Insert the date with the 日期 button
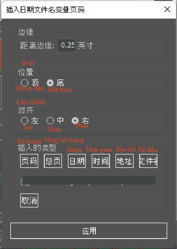Screen dimensions: 177x249 [x=77, y=161]
